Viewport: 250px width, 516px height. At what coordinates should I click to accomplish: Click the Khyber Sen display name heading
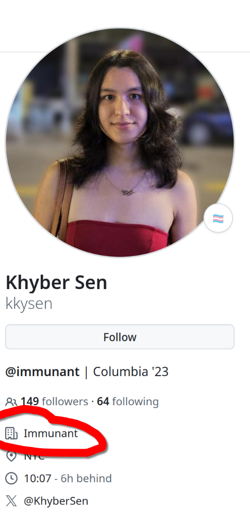tap(56, 283)
